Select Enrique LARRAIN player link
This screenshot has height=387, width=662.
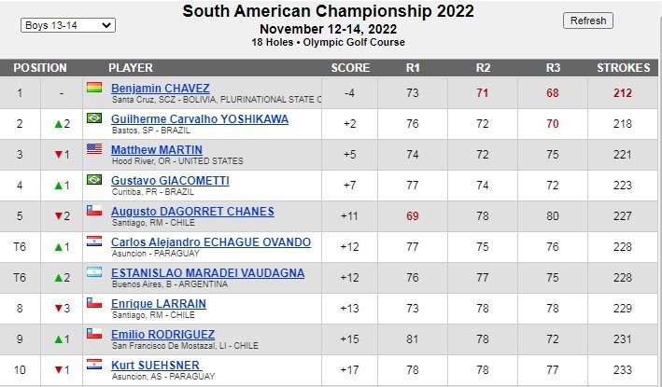click(159, 304)
